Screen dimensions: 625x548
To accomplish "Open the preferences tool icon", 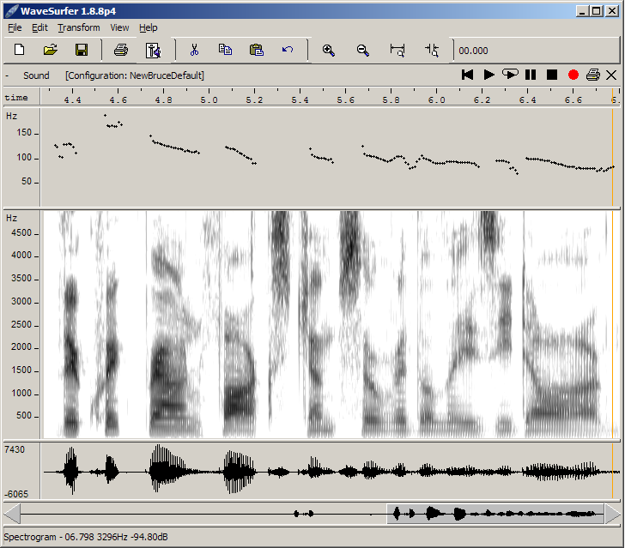I will tap(153, 50).
